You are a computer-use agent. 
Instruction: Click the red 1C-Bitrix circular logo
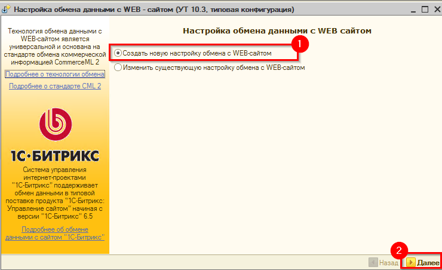(x=55, y=124)
